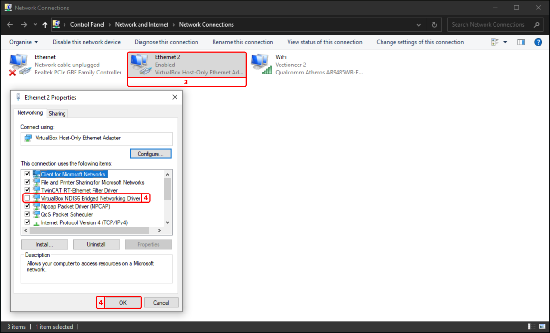
Task: Refresh the Network Connections view
Action: (434, 25)
